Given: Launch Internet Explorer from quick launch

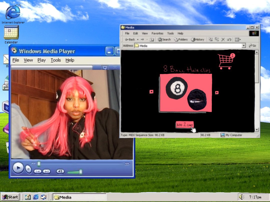Looking at the screenshot, I should (x=36, y=197).
